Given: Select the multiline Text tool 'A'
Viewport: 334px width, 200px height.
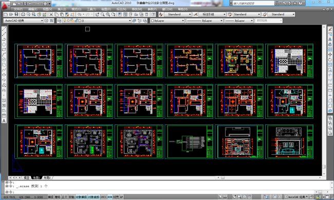Looking at the screenshot, I should tap(4, 121).
